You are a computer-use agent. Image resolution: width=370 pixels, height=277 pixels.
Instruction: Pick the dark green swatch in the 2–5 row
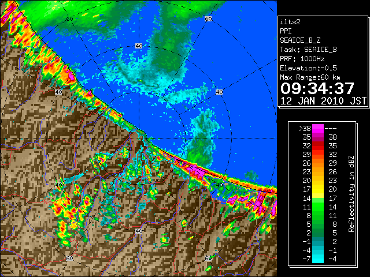point(318,233)
